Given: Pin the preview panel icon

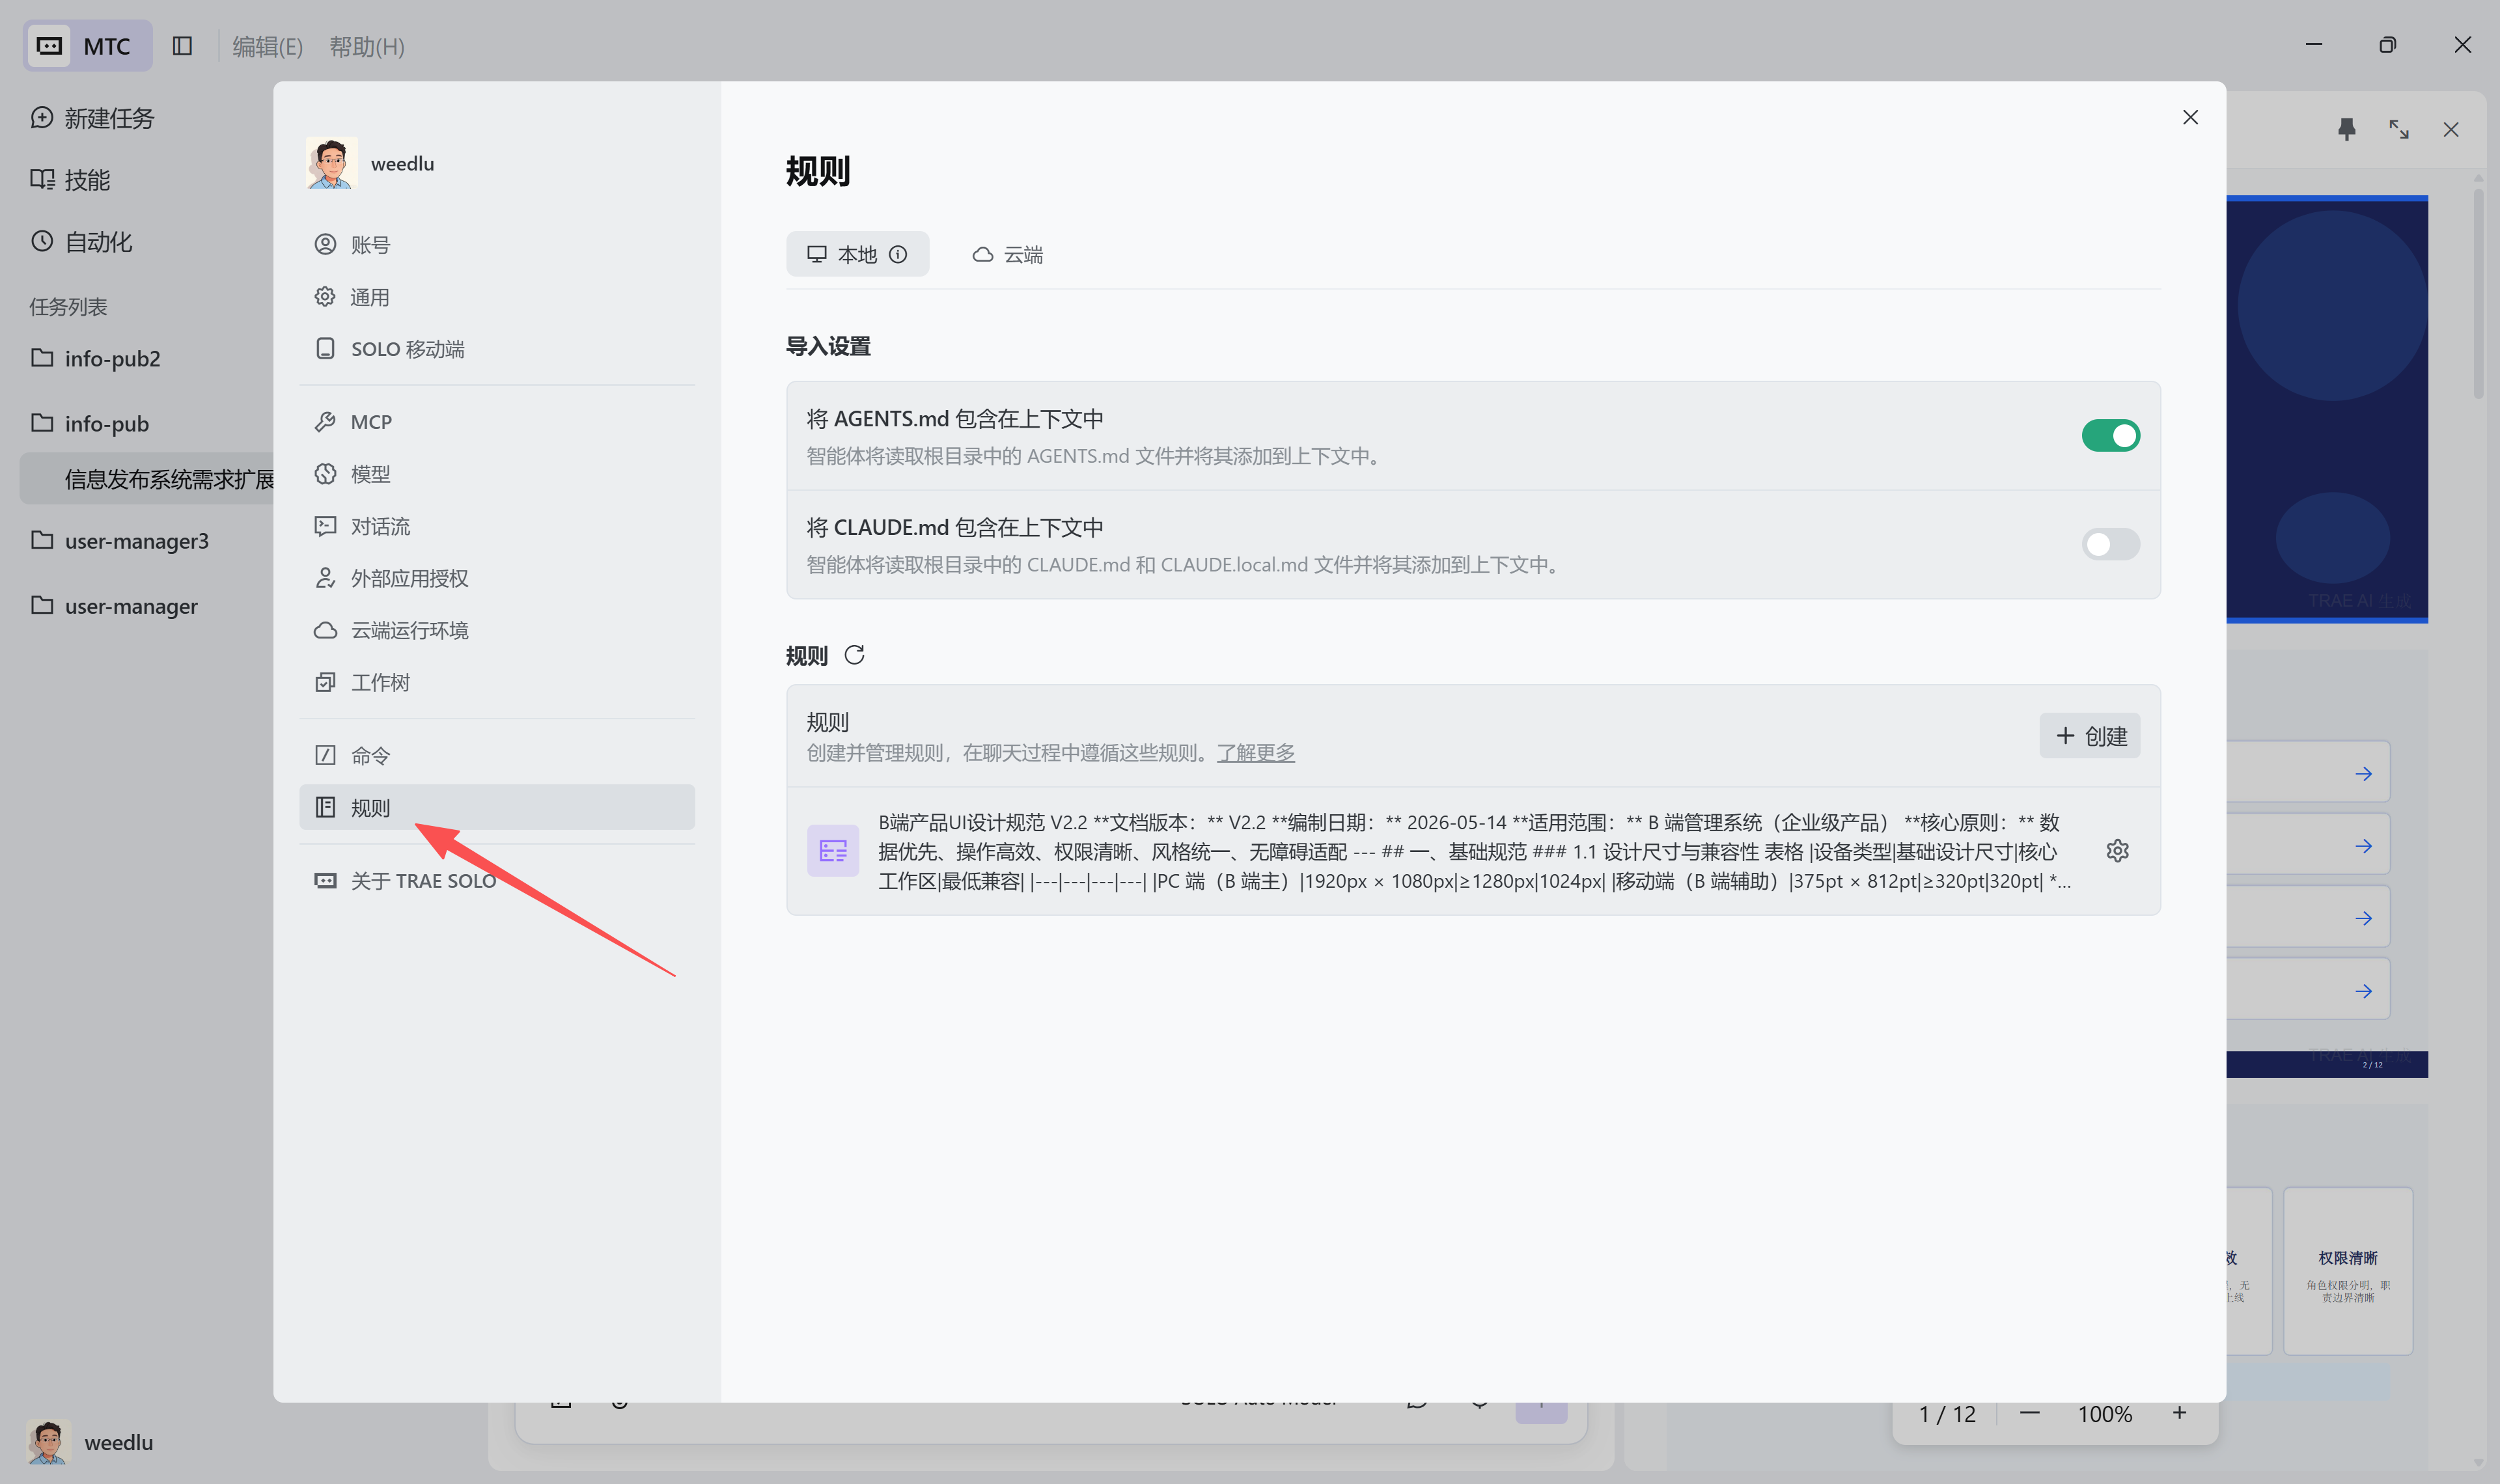Looking at the screenshot, I should coord(2347,130).
